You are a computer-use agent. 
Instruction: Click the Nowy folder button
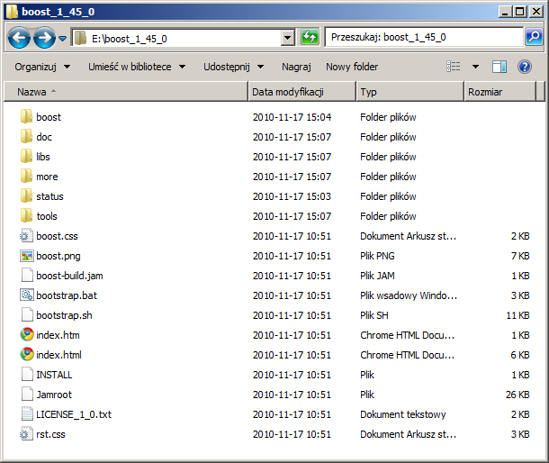pos(352,67)
